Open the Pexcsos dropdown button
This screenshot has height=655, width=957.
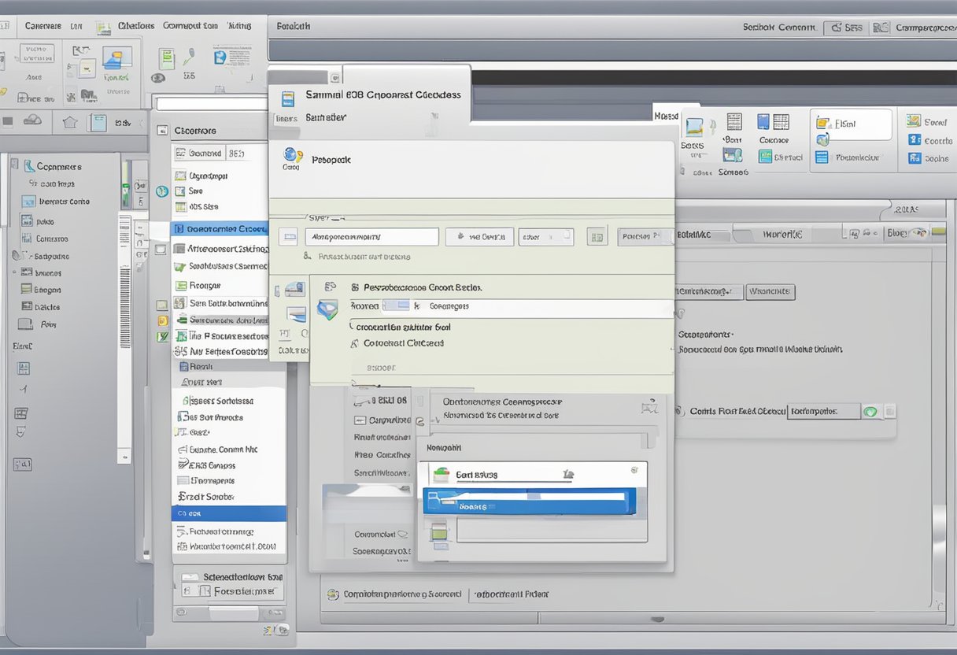coord(645,236)
